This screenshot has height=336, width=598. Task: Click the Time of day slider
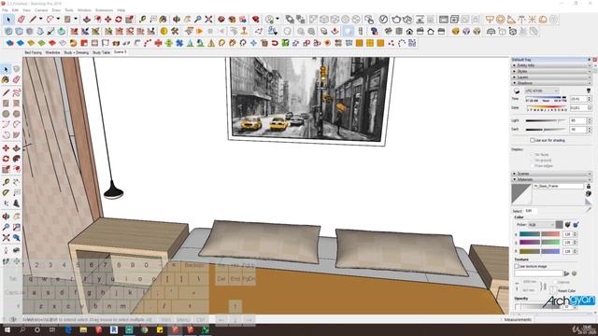[546, 98]
